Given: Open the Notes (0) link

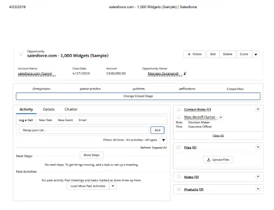Looking at the screenshot, I should tap(191, 177).
